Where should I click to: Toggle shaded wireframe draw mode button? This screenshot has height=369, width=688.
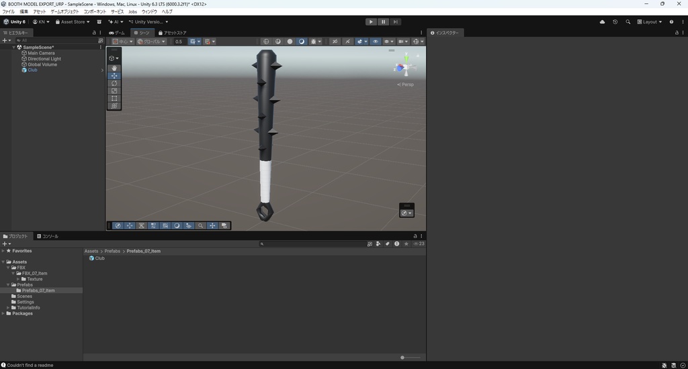click(x=277, y=42)
